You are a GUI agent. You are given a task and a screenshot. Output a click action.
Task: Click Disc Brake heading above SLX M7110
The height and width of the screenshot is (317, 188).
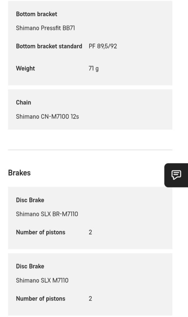(30, 266)
